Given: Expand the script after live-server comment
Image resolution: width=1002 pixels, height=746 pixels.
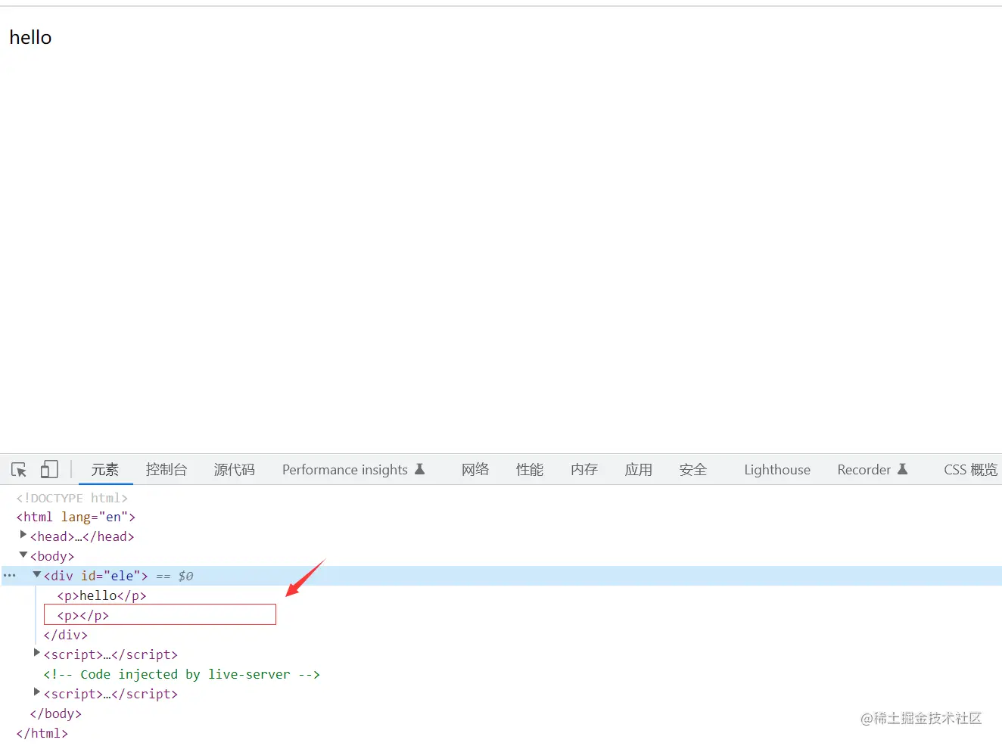Looking at the screenshot, I should (37, 692).
